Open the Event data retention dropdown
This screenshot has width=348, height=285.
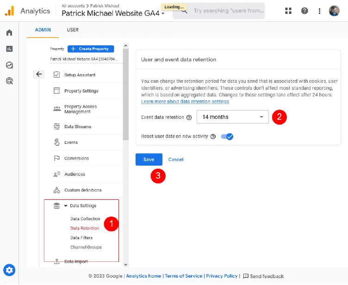click(232, 117)
